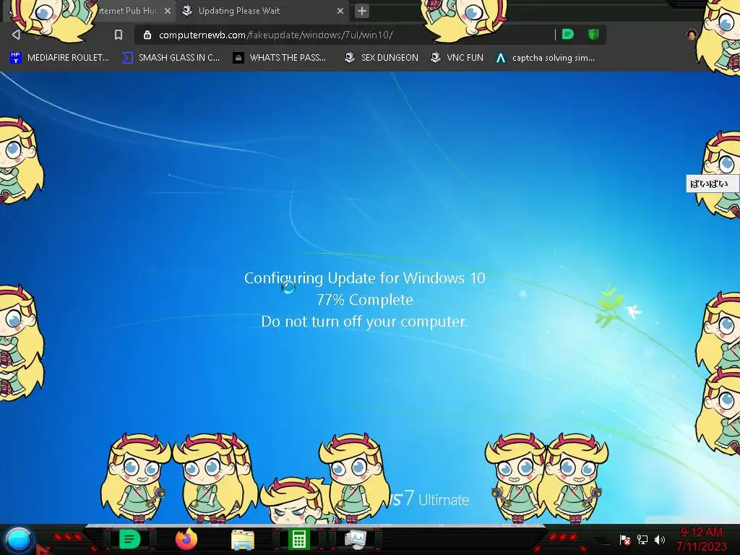Open the SMASH GLASS IN C... bookmark
The height and width of the screenshot is (555, 740).
pos(171,58)
